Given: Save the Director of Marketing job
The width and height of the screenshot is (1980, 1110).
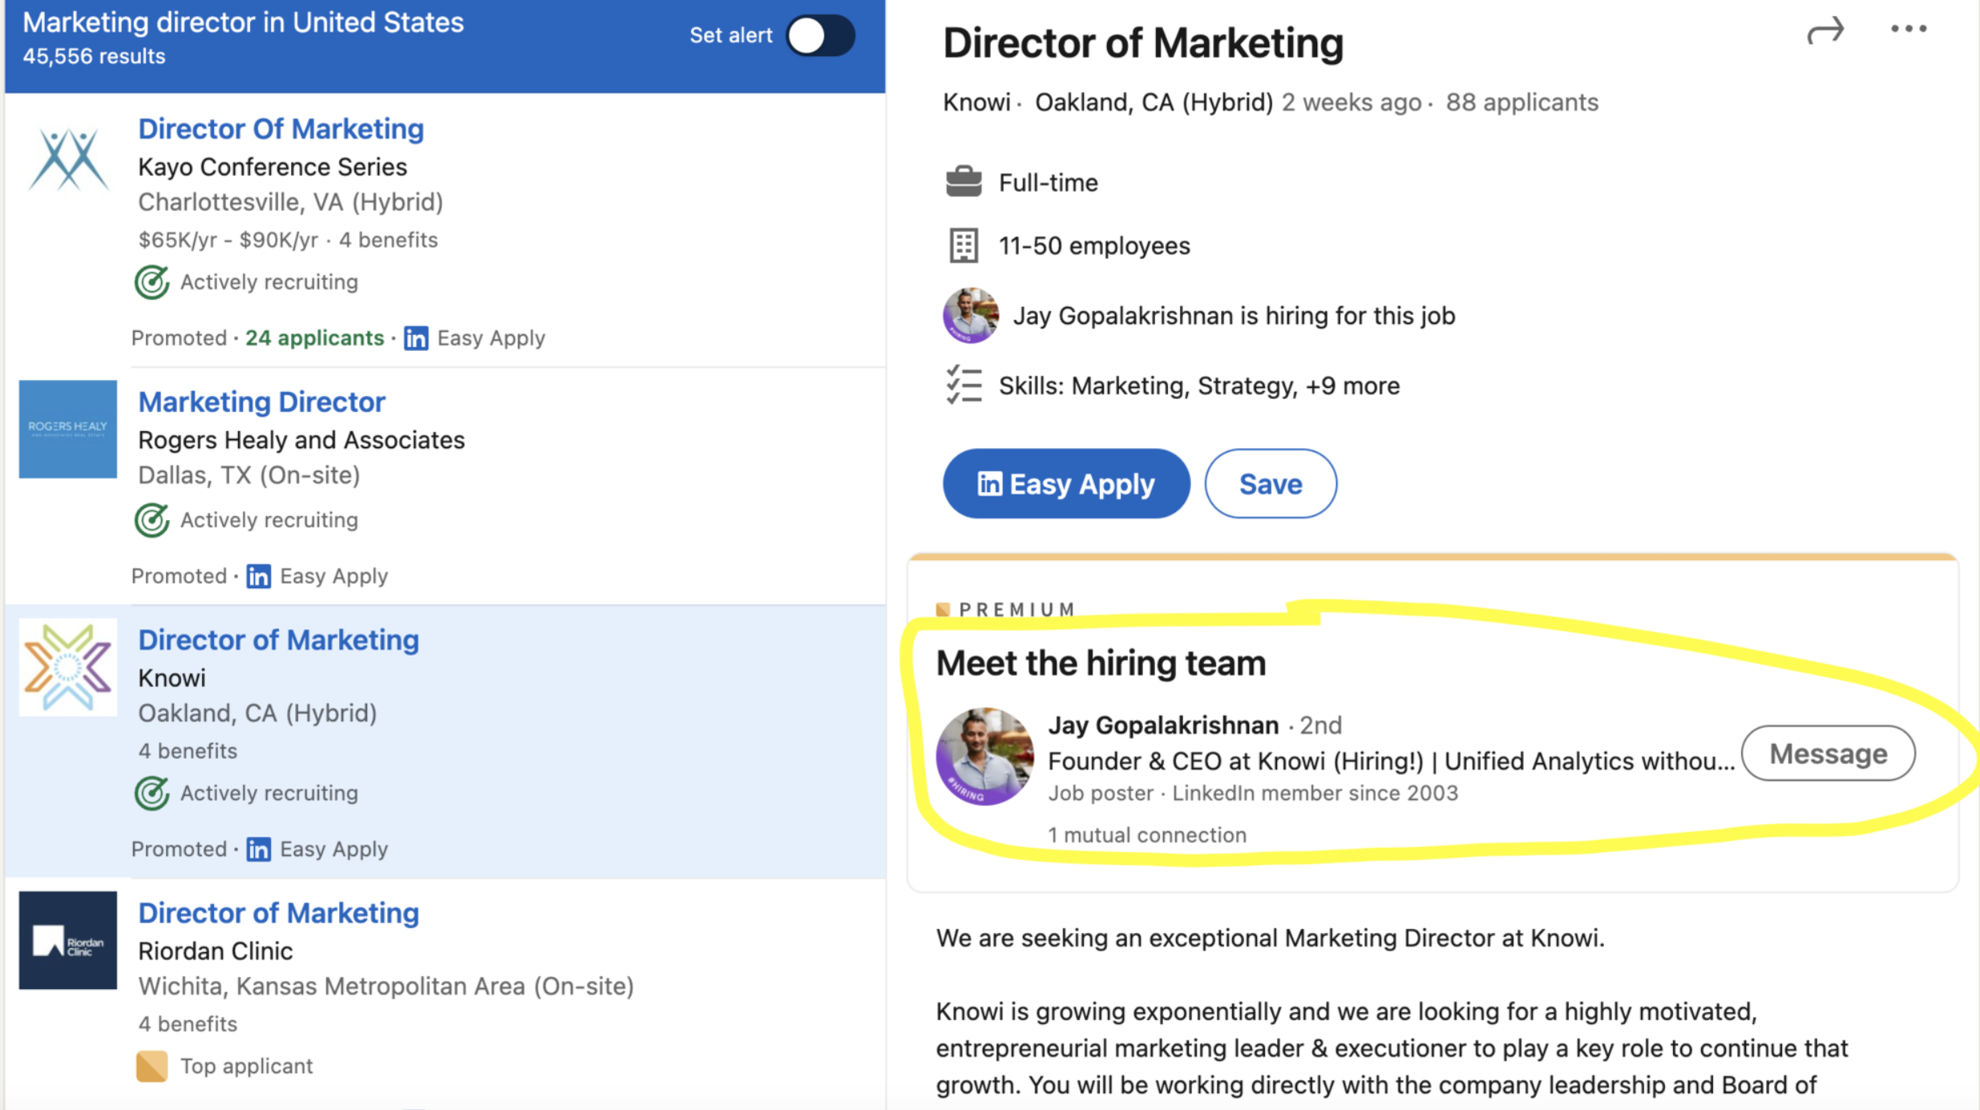Looking at the screenshot, I should click(x=1271, y=483).
